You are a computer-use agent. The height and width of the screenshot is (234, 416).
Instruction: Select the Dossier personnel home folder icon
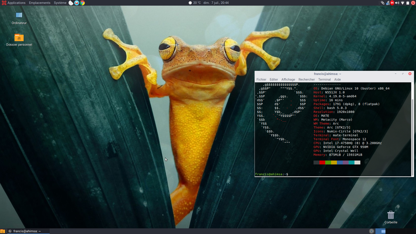point(19,40)
